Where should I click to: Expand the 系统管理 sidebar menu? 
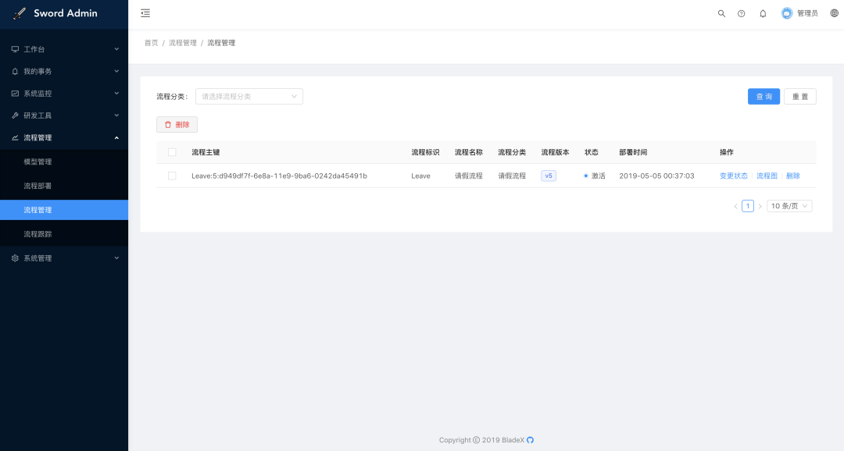(x=36, y=257)
